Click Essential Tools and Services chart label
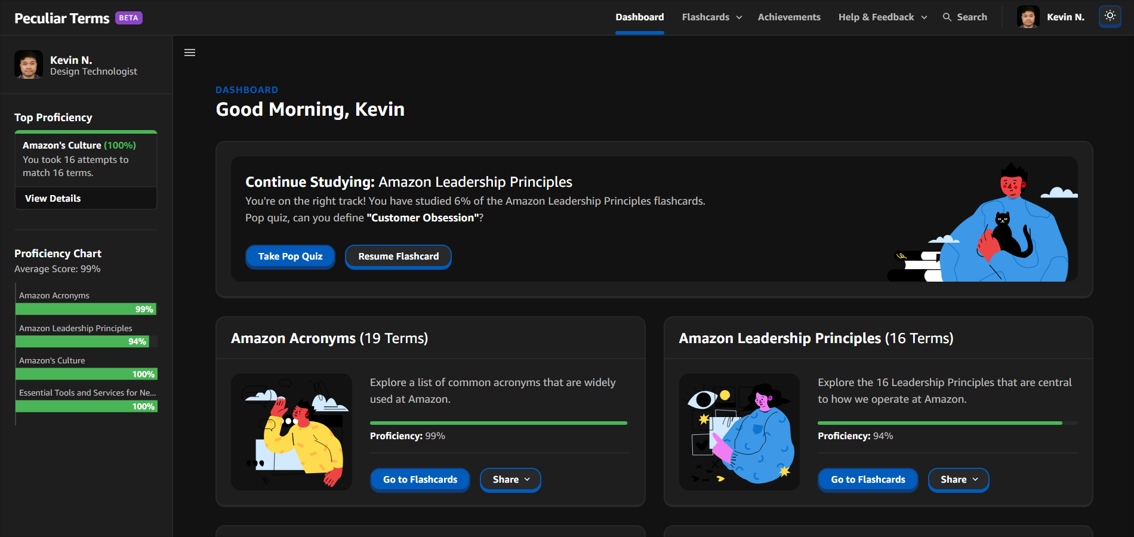 tap(88, 393)
